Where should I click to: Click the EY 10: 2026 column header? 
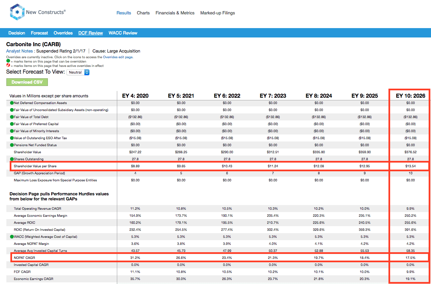pos(411,96)
